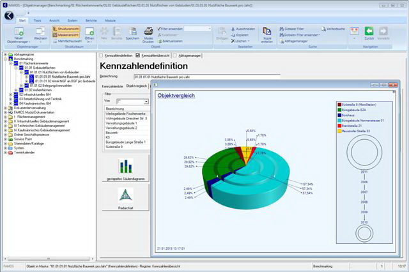
Task: Click the Speichern save icon
Action: tap(133, 32)
